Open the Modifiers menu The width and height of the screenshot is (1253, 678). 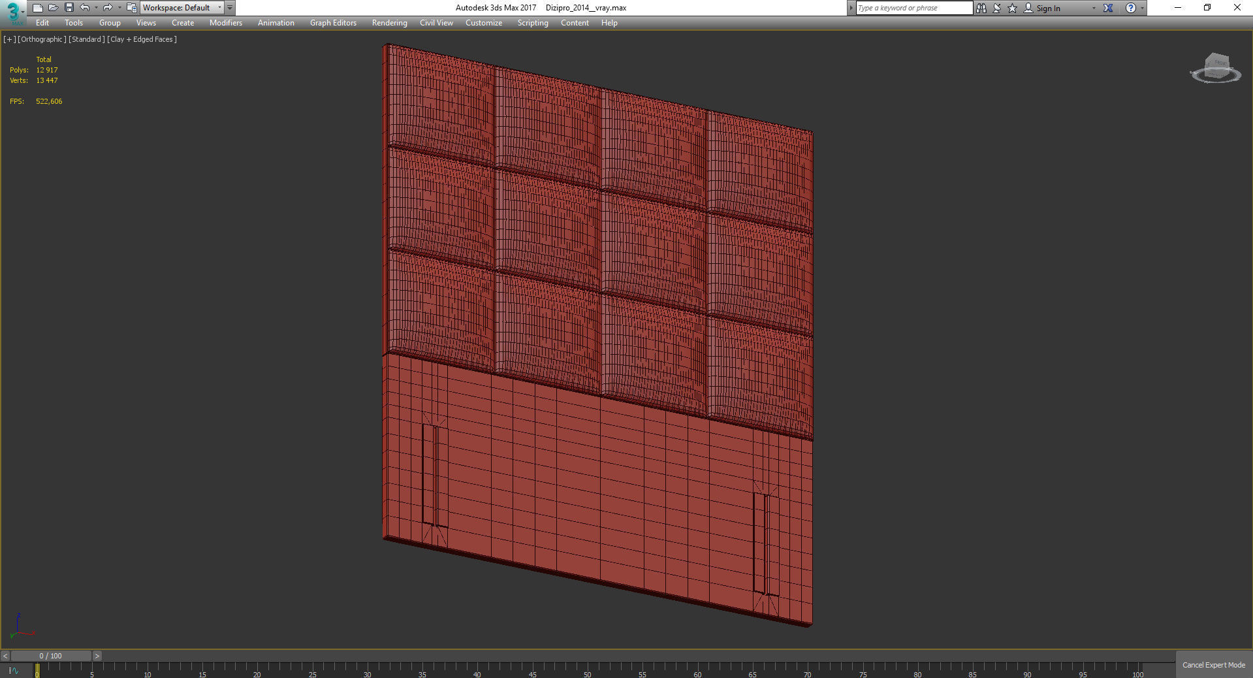click(x=226, y=23)
